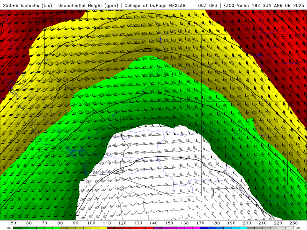Click the darkest green swatch under label 50
Viewport: 307px width, 230px height.
tap(17, 228)
